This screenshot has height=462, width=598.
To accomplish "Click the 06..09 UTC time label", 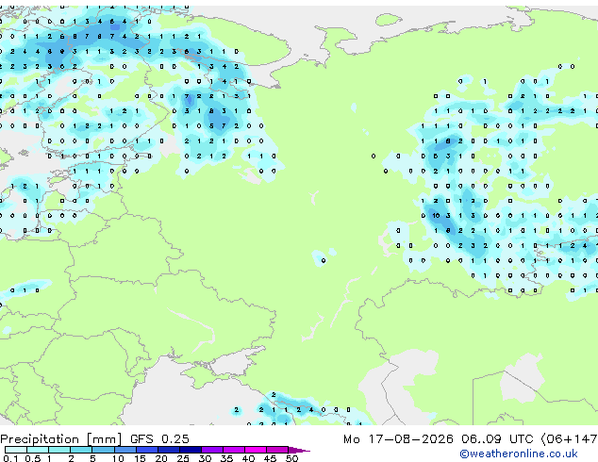I will (497, 439).
